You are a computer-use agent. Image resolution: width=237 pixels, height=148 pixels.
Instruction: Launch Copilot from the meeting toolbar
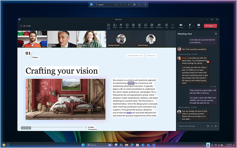152,26
